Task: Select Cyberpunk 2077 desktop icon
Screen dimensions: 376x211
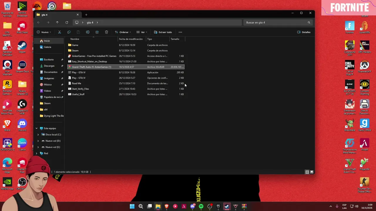Action: coord(350,48)
